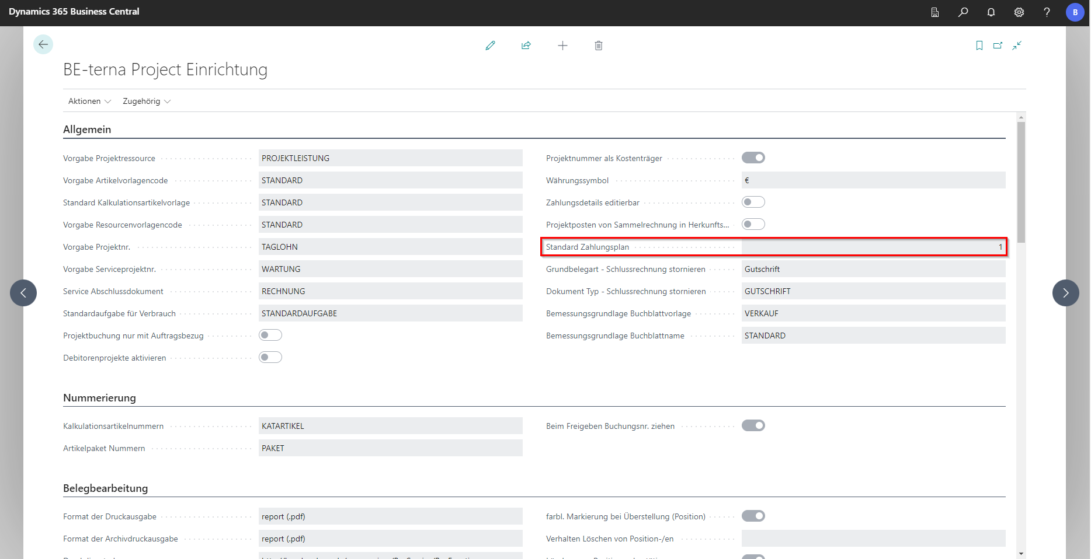Viewport: 1091px width, 559px height.
Task: Bookmark this page using the bookmark icon
Action: click(979, 45)
